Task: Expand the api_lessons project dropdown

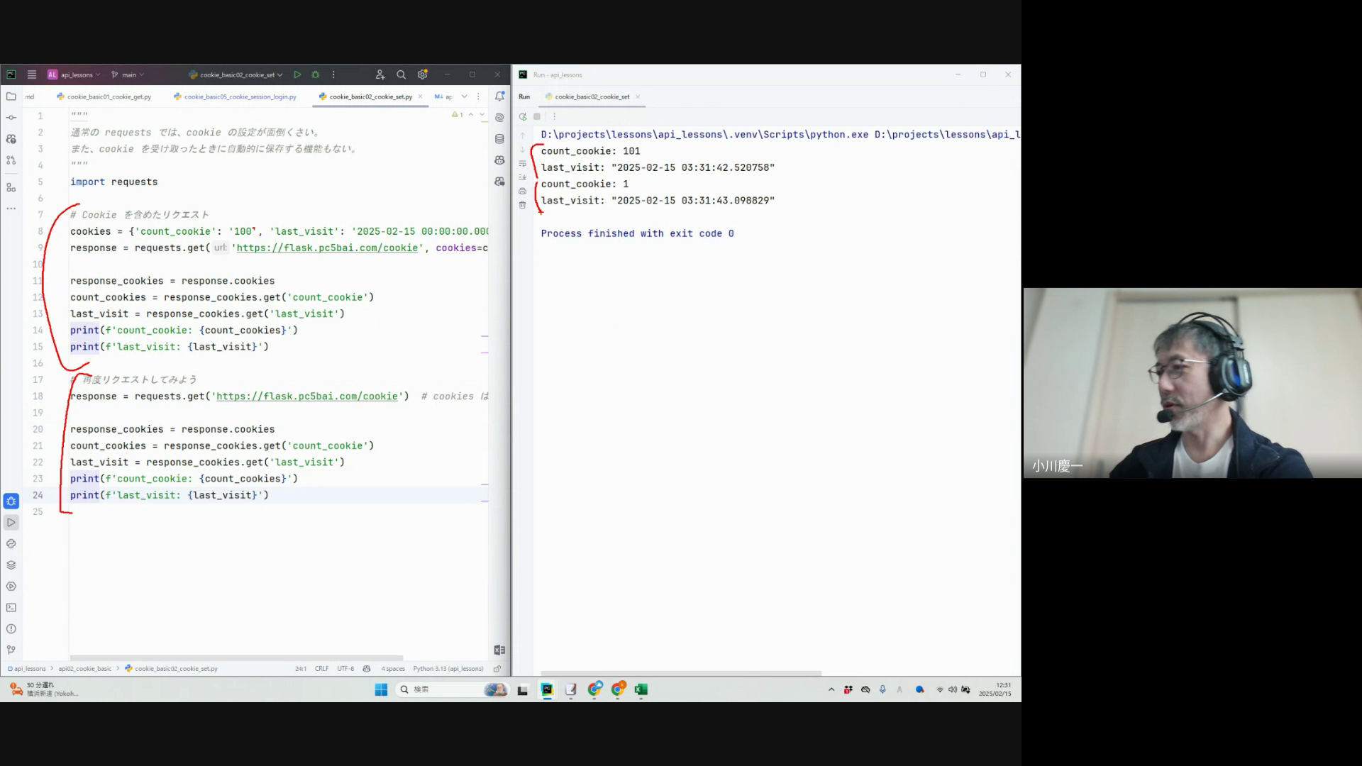Action: tap(77, 74)
